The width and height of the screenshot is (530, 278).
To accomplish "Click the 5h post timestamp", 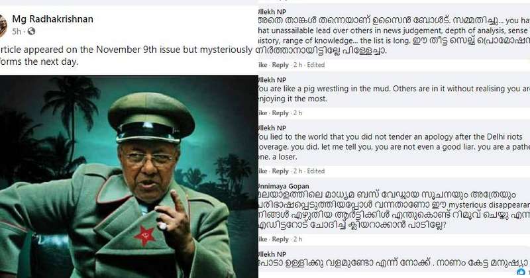I will point(17,31).
